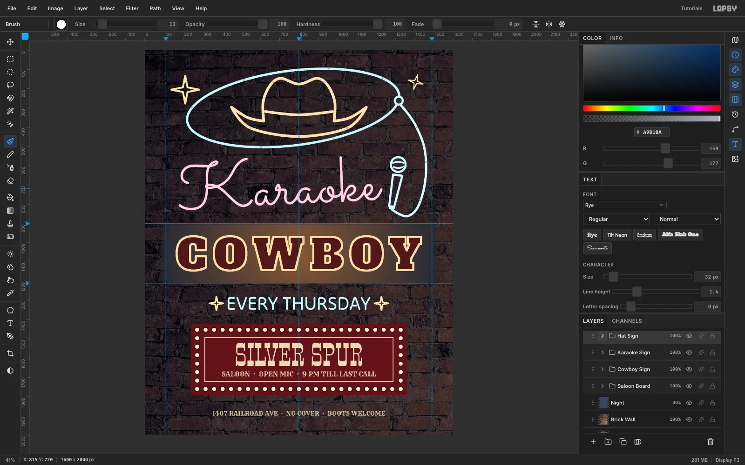The image size is (745, 465).
Task: Choose the Crop tool
Action: point(10,353)
